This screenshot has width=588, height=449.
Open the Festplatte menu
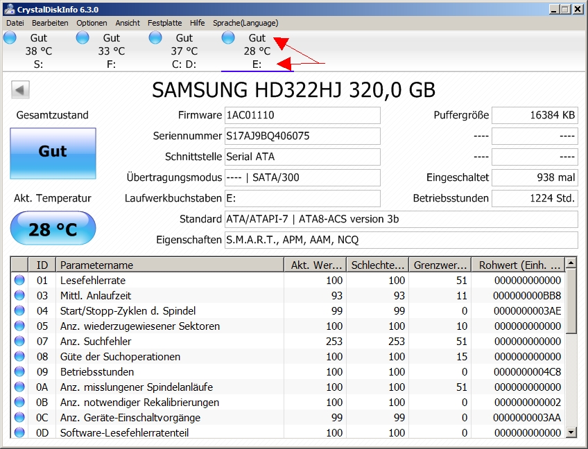pyautogui.click(x=164, y=23)
